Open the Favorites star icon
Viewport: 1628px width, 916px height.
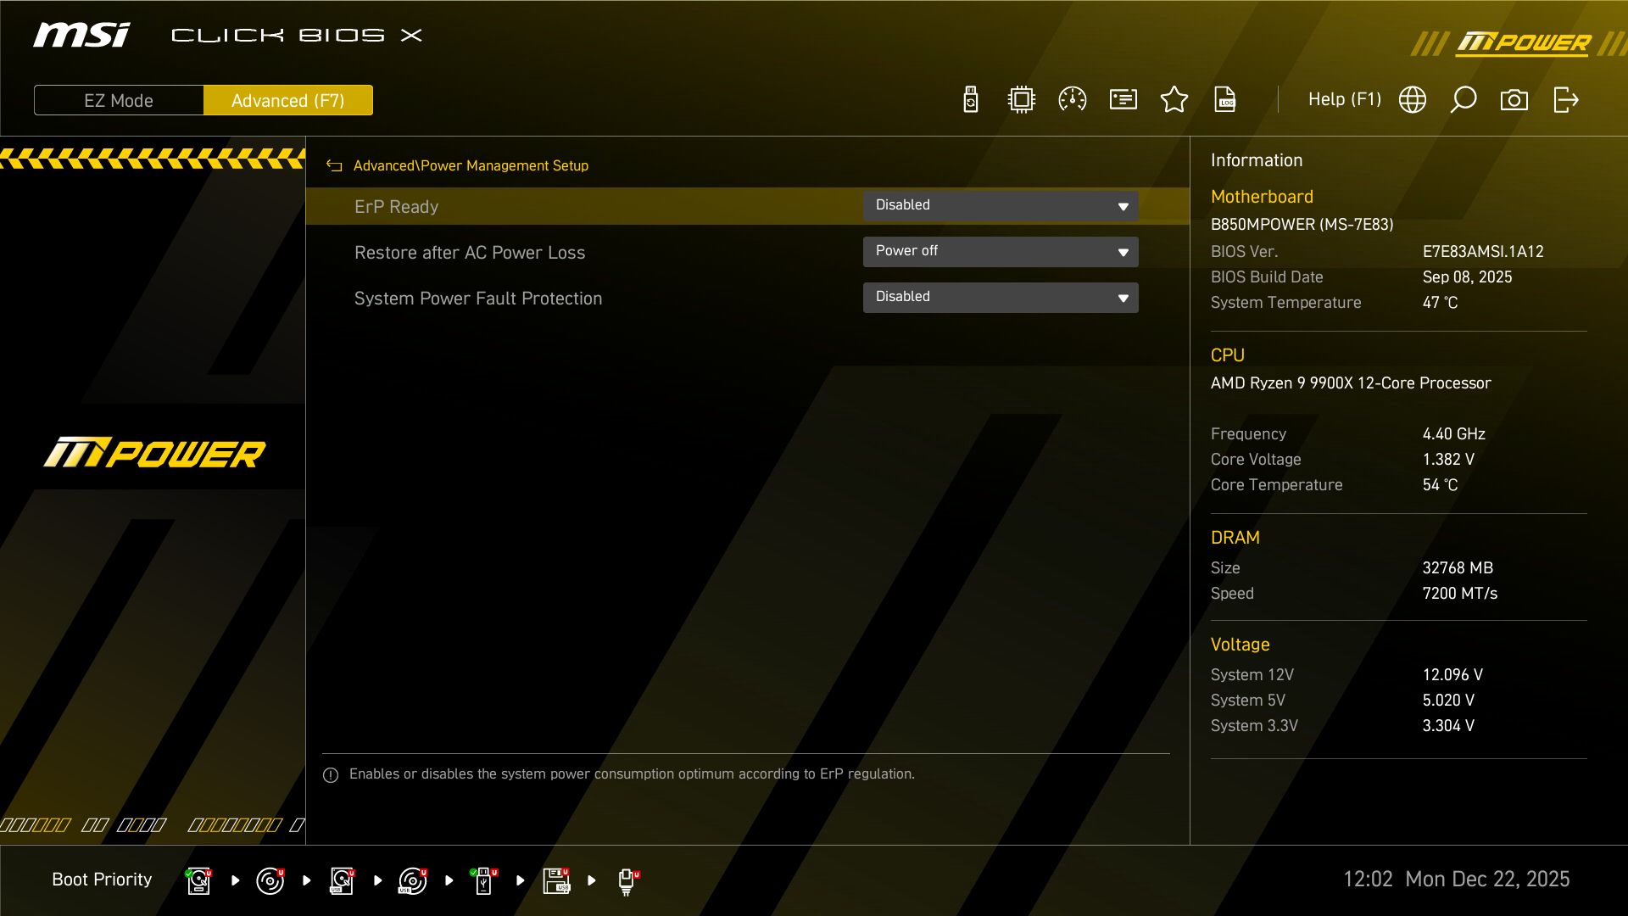(1174, 99)
